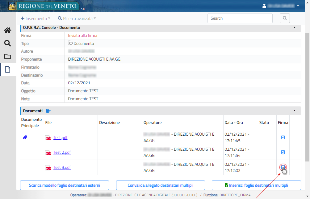
Task: Open the Inserimento dropdown menu
Action: [36, 18]
